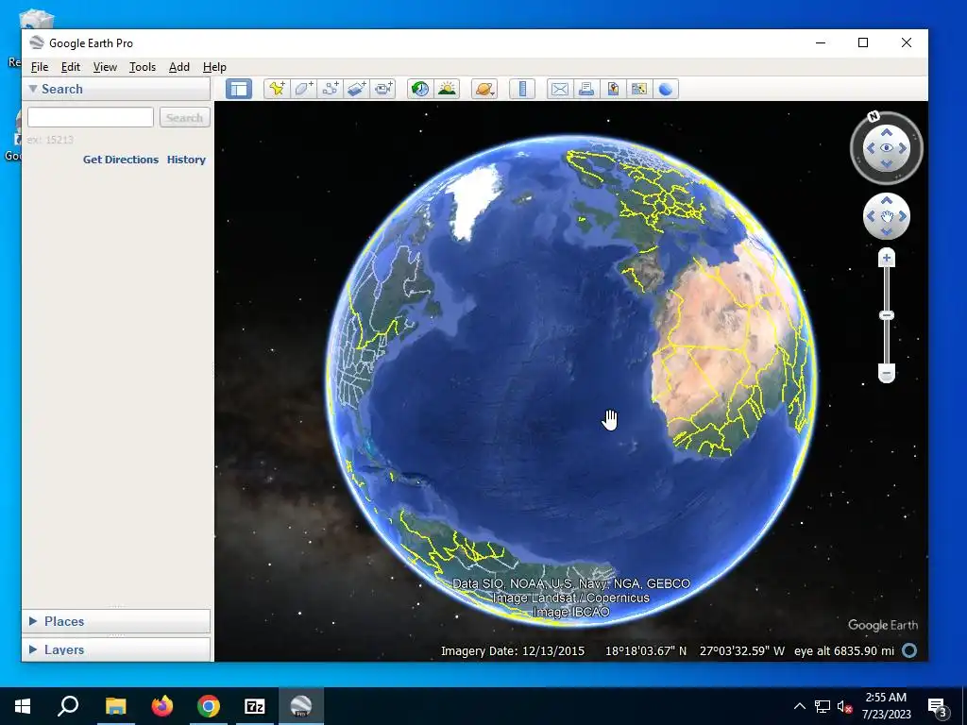Look down using the eye joystick arrow
Image resolution: width=967 pixels, height=725 pixels.
pos(886,163)
